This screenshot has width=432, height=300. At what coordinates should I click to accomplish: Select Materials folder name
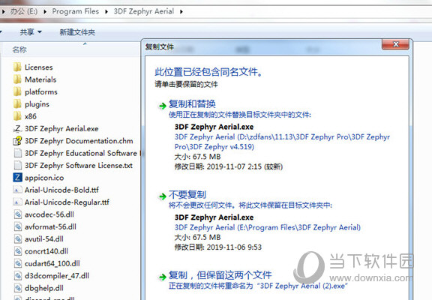pos(40,79)
